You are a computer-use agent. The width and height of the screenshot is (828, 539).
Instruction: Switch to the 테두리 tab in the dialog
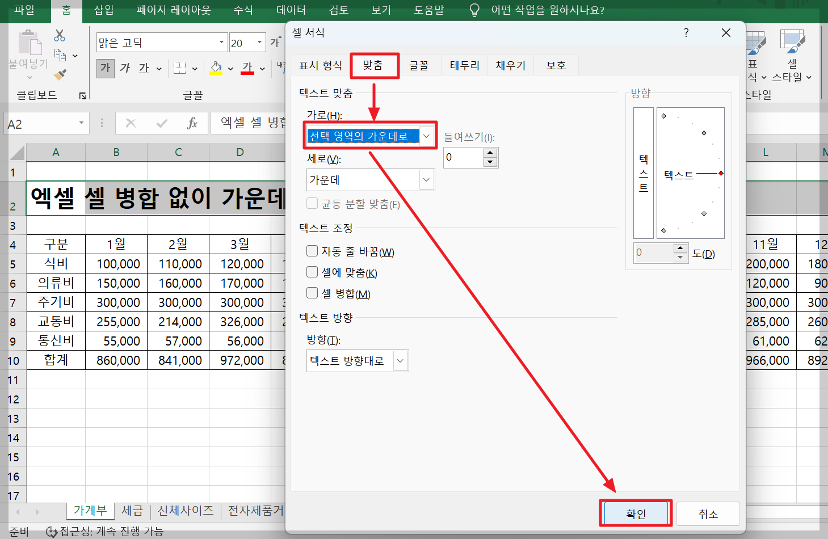click(x=464, y=65)
